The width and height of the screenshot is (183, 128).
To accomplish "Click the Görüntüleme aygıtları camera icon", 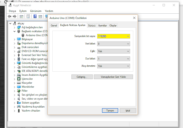I will (19, 67).
